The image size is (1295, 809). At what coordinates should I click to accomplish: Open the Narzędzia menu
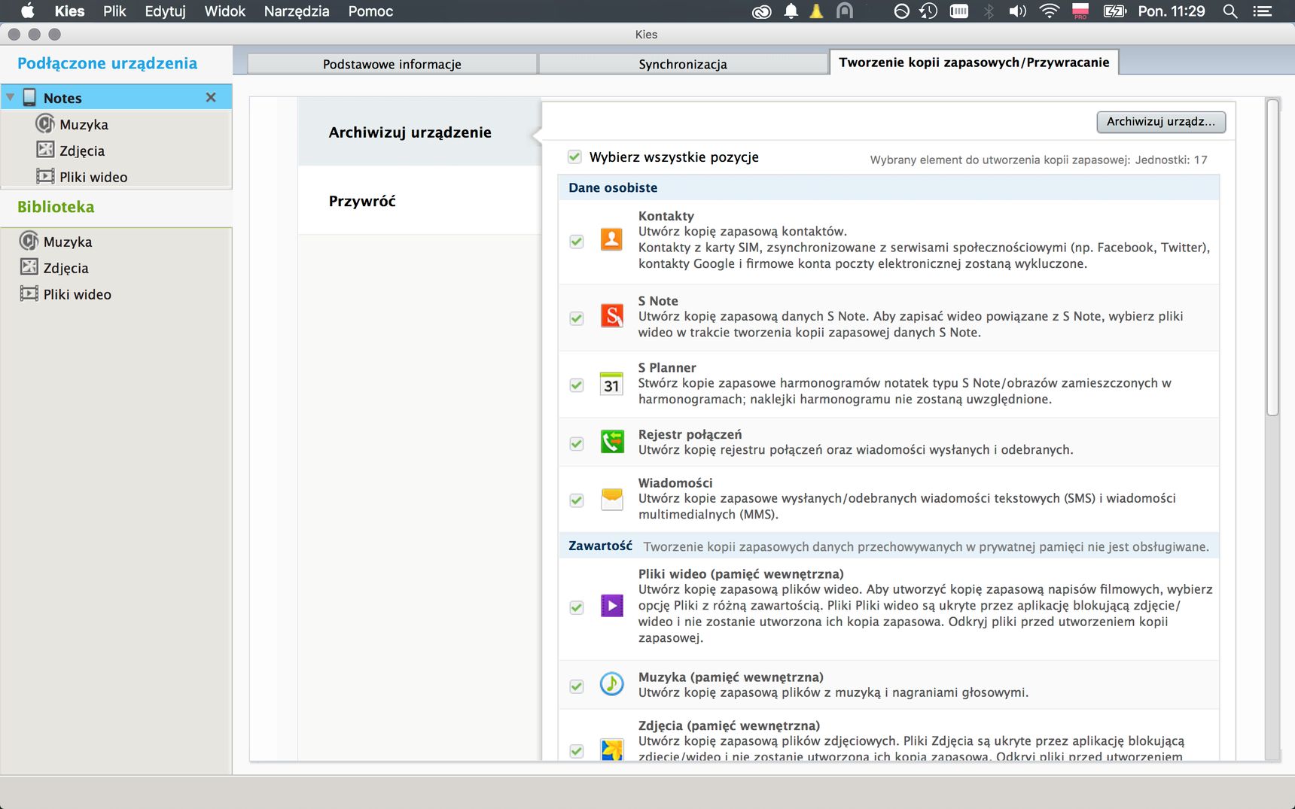pos(297,11)
